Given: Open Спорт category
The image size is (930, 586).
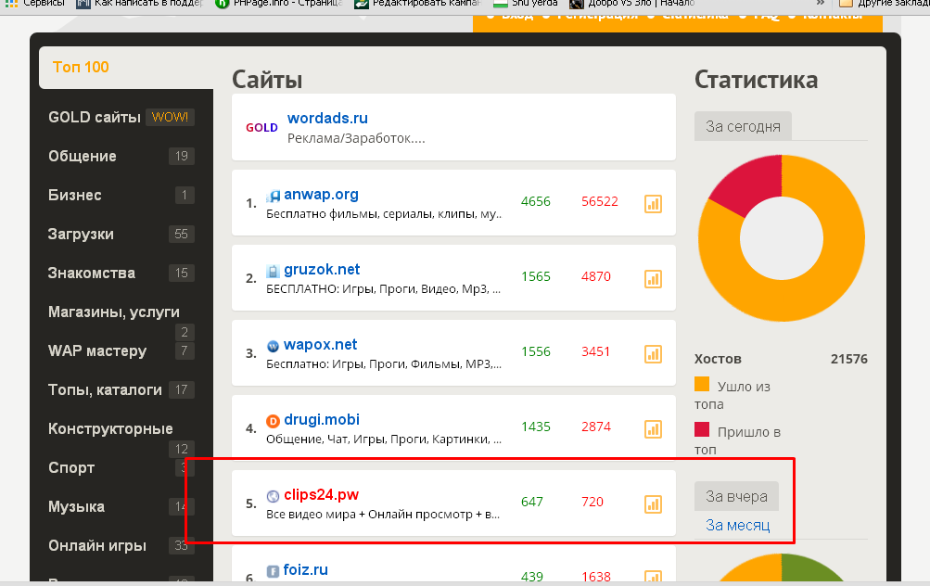Looking at the screenshot, I should [71, 468].
